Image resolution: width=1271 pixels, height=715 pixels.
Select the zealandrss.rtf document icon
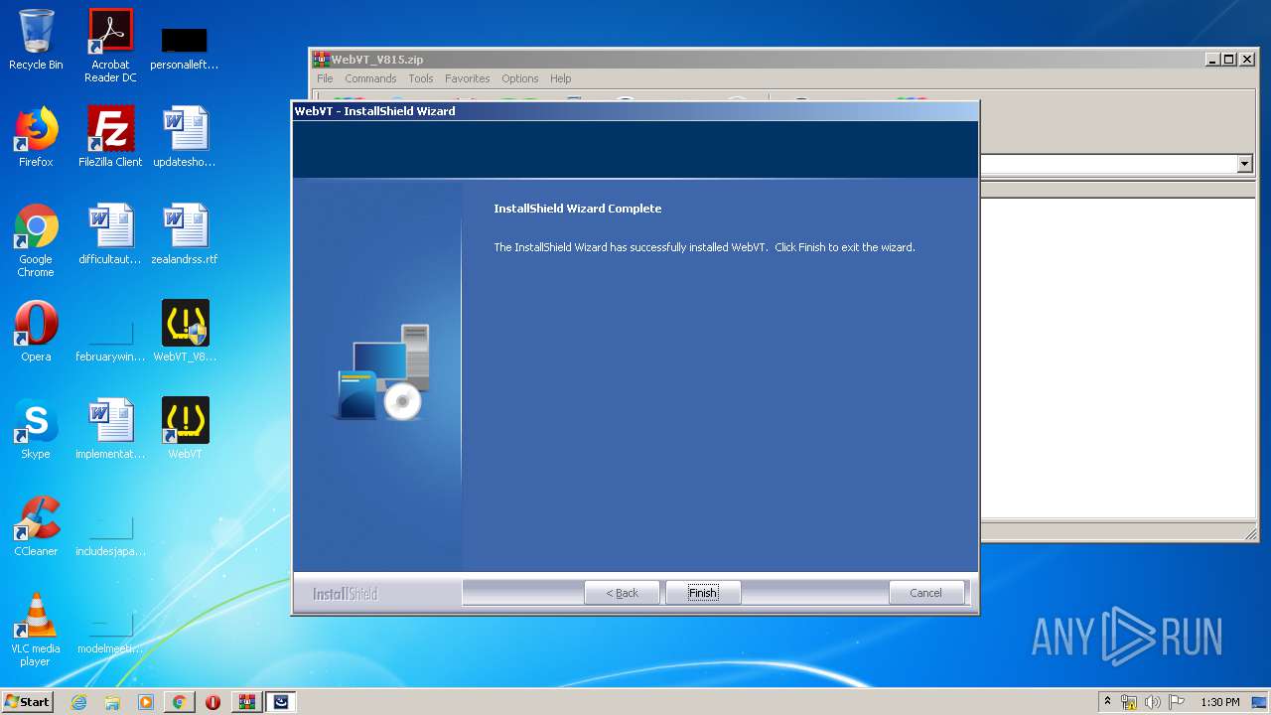(184, 234)
